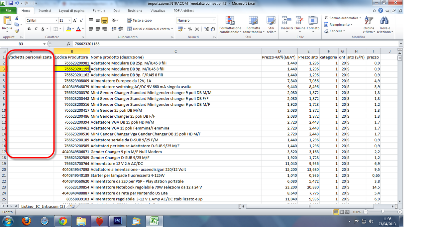This screenshot has height=227, width=428.
Task: Open Photoshop from the taskbar
Action: coord(118,221)
